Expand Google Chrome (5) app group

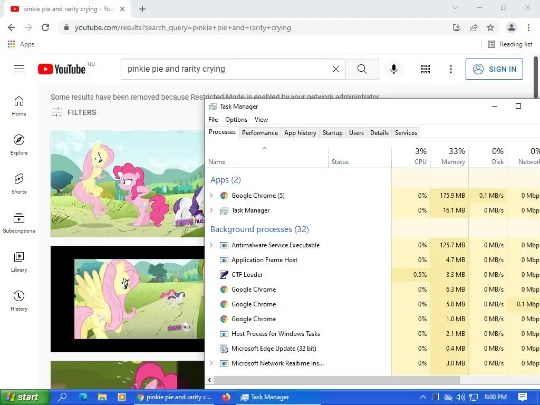[211, 196]
